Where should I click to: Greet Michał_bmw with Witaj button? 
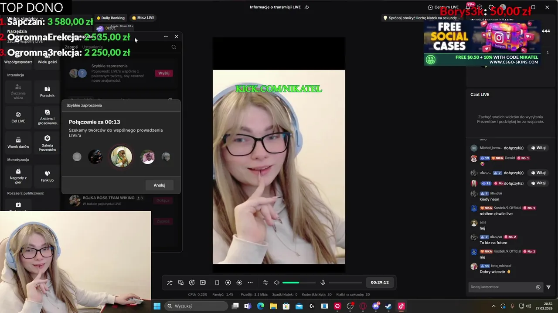[538, 148]
